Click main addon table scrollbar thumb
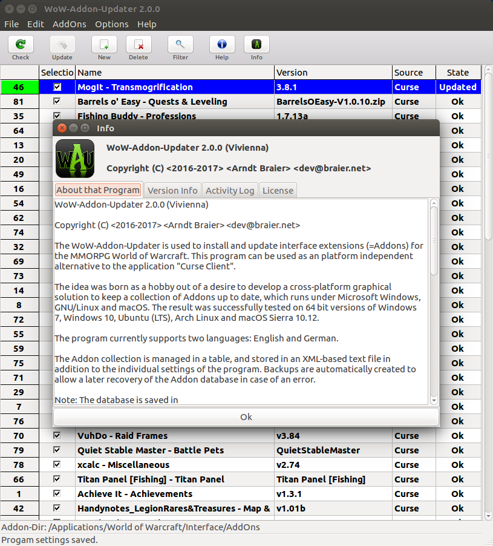 pos(488,156)
